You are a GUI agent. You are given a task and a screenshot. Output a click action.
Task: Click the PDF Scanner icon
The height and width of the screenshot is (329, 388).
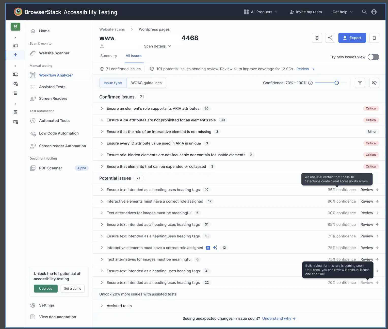[33, 168]
